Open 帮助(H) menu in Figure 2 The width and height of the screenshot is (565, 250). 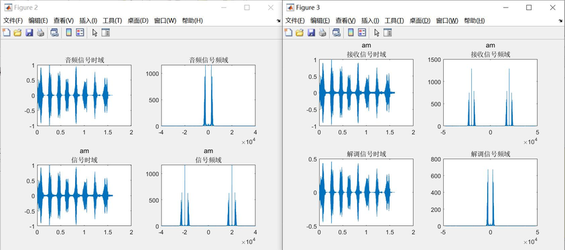[x=192, y=21]
